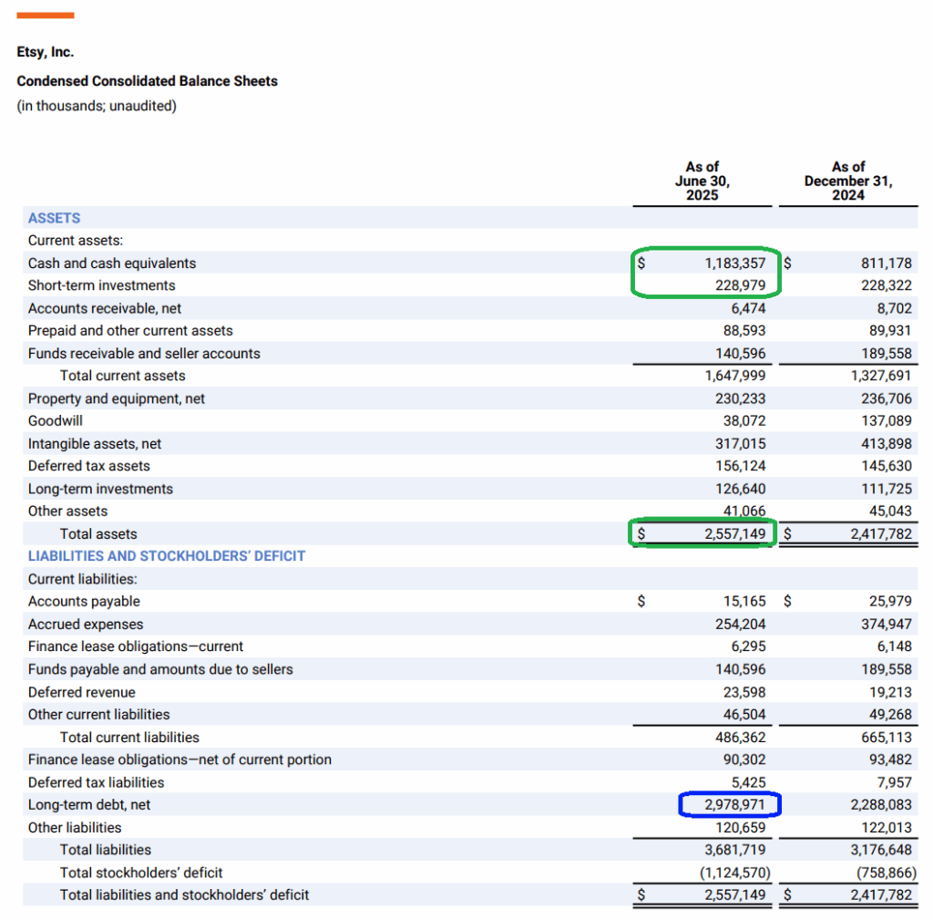This screenshot has width=933, height=920.
Task: Select 'Deferred tax assets' label
Action: tap(89, 466)
